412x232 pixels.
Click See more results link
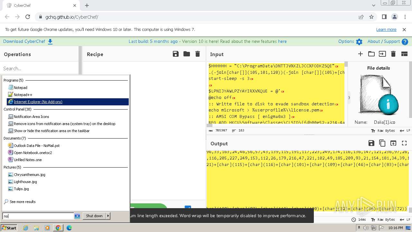[23, 202]
